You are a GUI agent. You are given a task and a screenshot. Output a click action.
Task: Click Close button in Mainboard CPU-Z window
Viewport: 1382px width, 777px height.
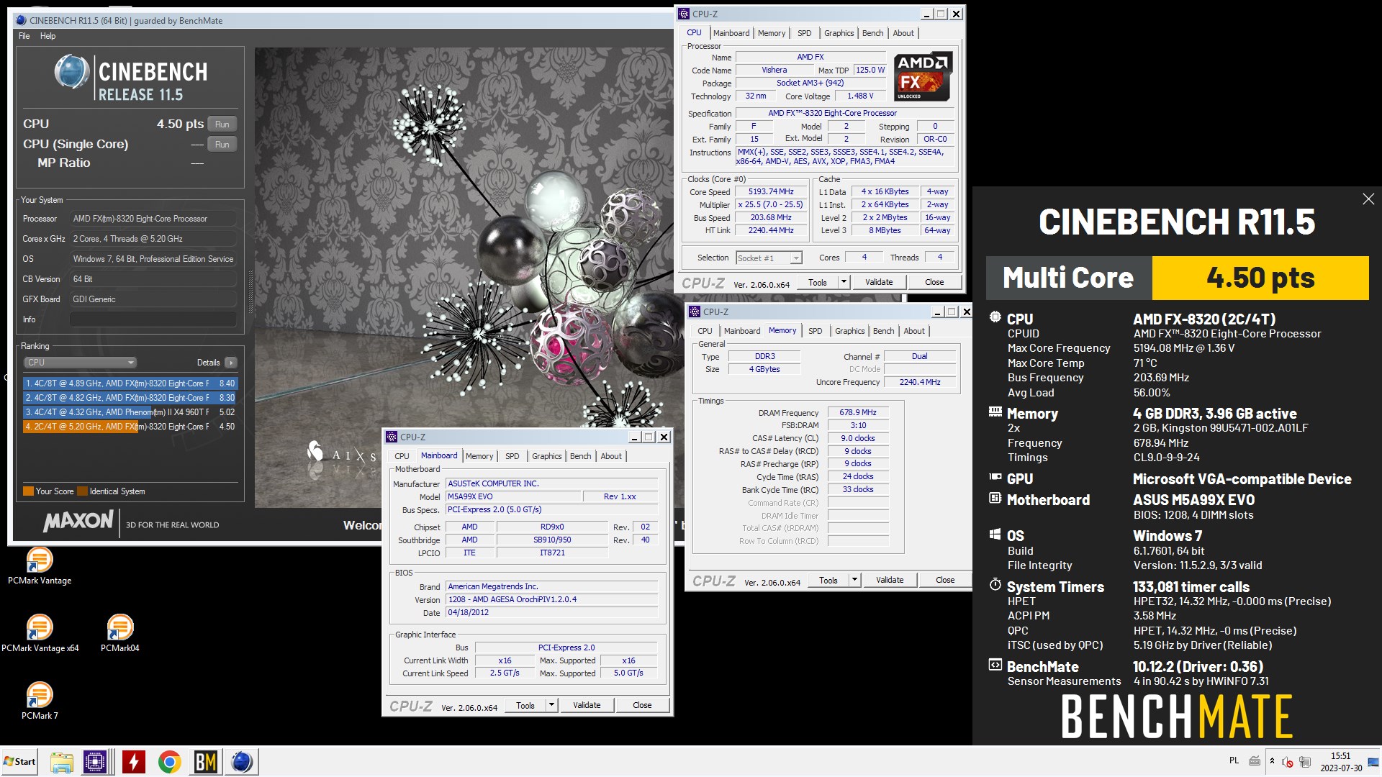coord(642,705)
